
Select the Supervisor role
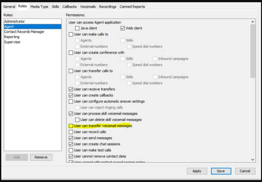click(33, 42)
